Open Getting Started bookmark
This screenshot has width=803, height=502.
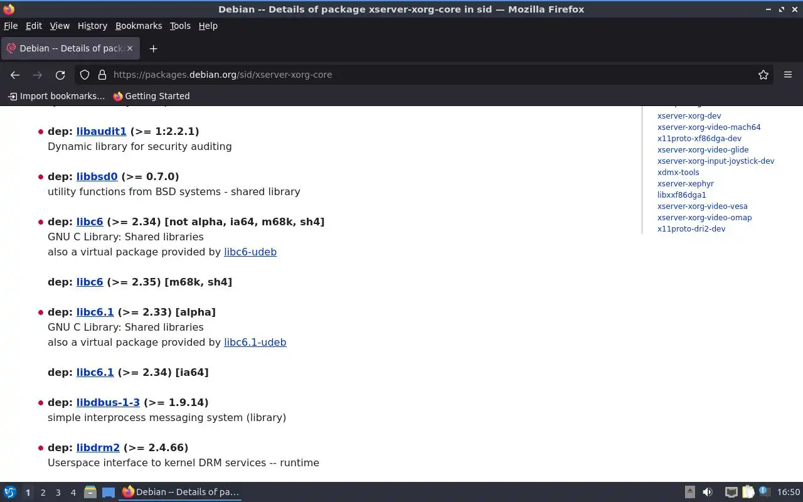click(151, 96)
